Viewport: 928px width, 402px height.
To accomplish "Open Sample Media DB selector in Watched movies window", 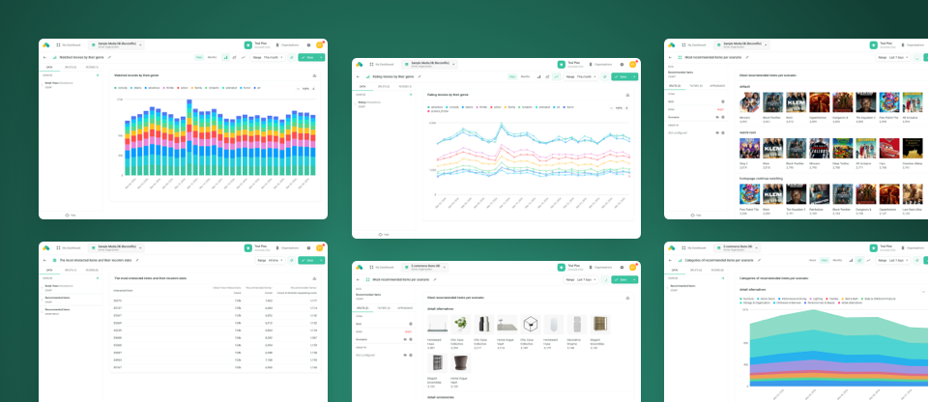I will [116, 45].
